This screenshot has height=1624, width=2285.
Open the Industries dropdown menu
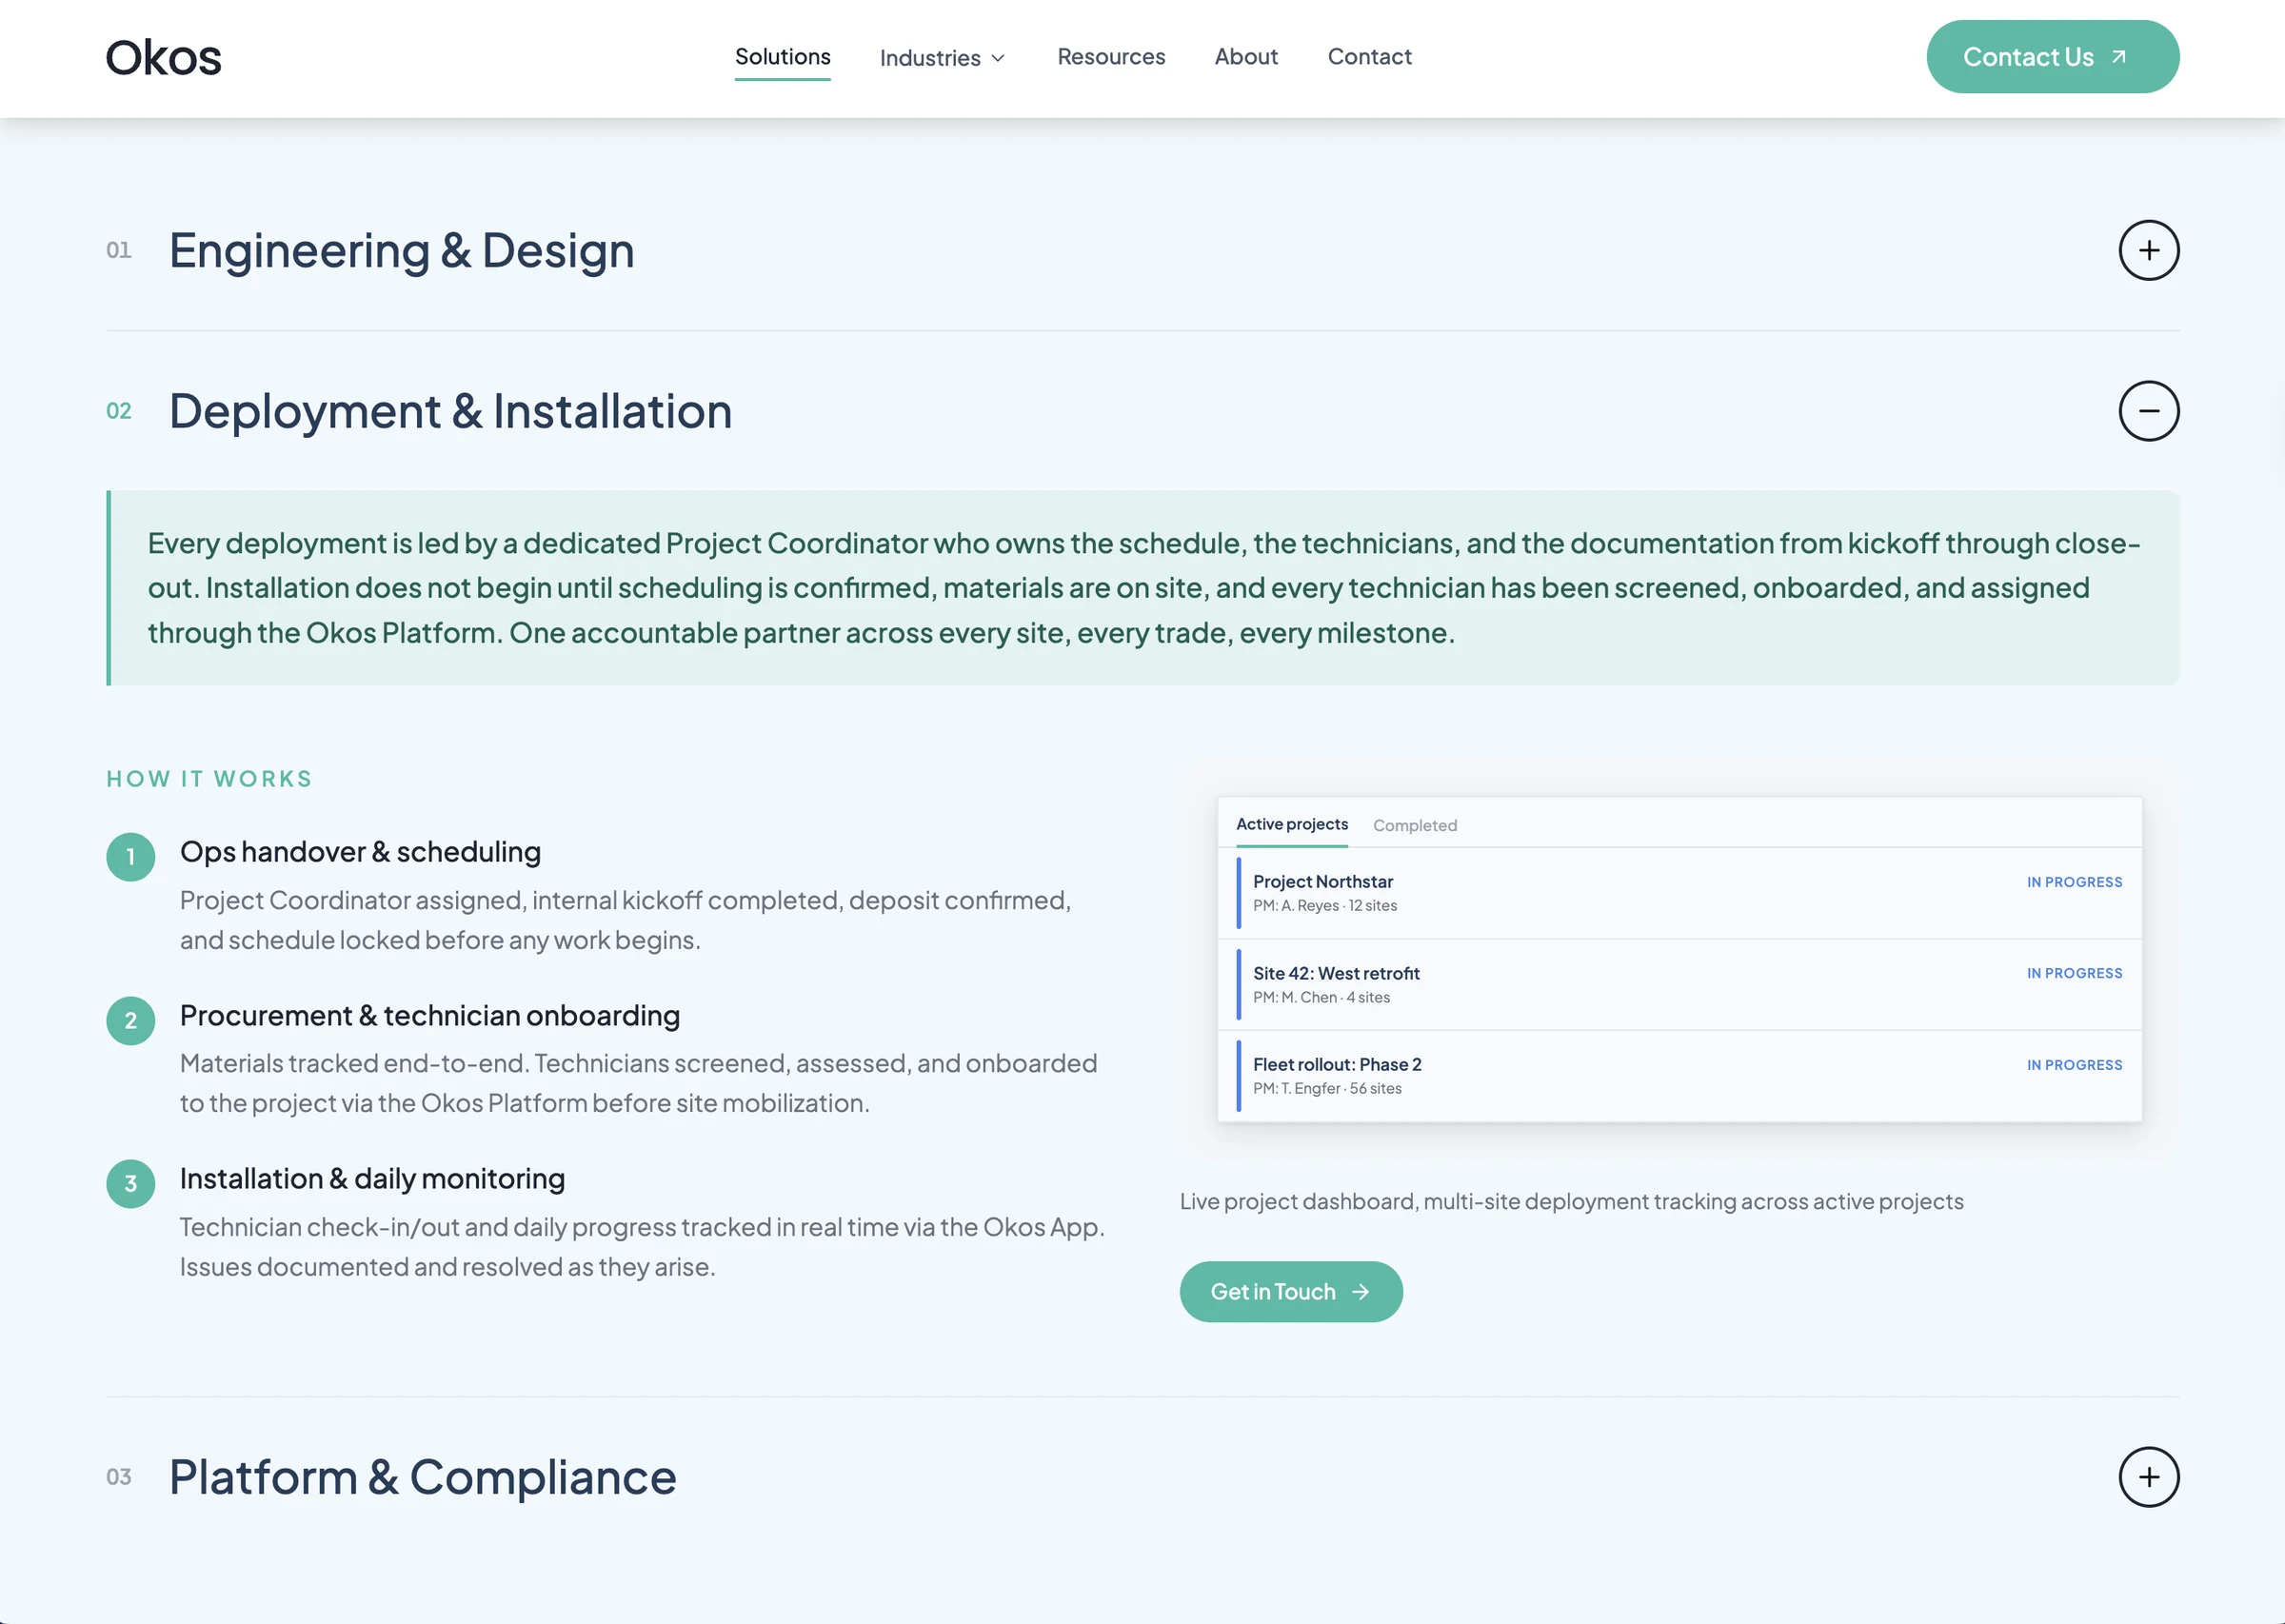942,58
